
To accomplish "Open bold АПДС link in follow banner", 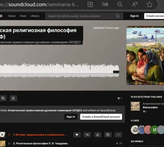I will [45, 110].
